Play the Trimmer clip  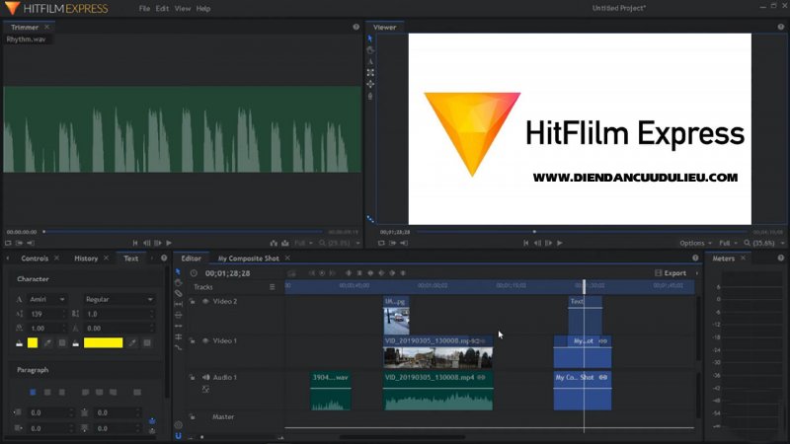tap(169, 243)
